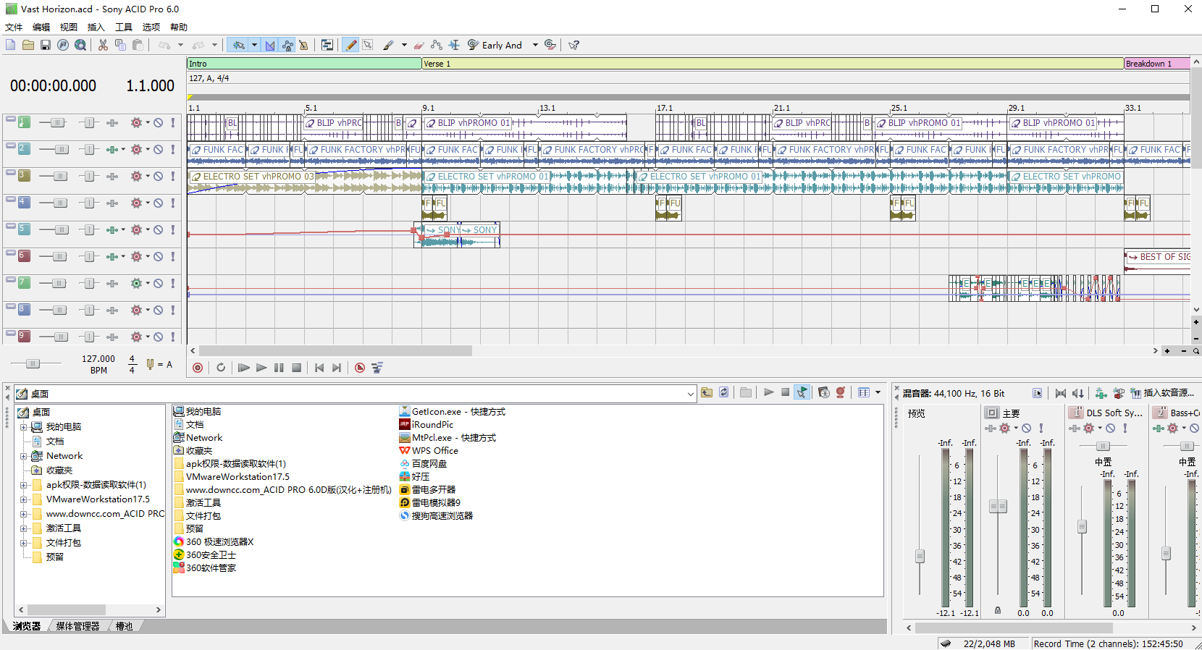The width and height of the screenshot is (1202, 650).
Task: Click the Loop Playback icon
Action: point(221,368)
